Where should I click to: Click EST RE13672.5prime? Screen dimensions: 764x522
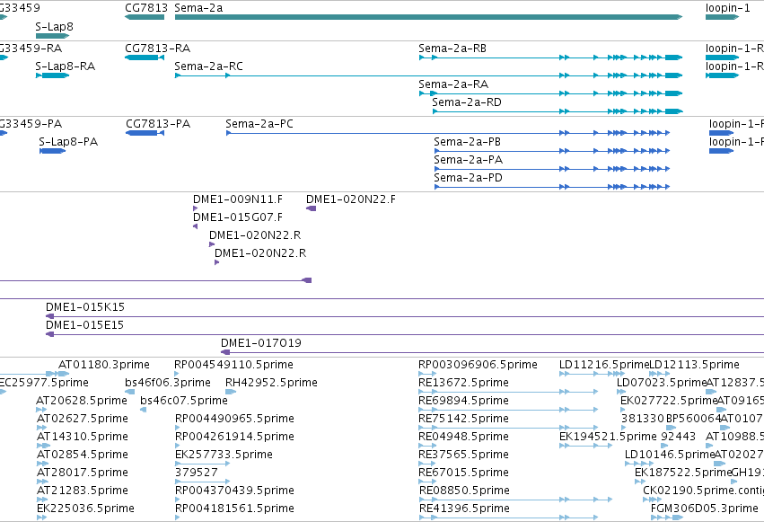[x=508, y=392]
